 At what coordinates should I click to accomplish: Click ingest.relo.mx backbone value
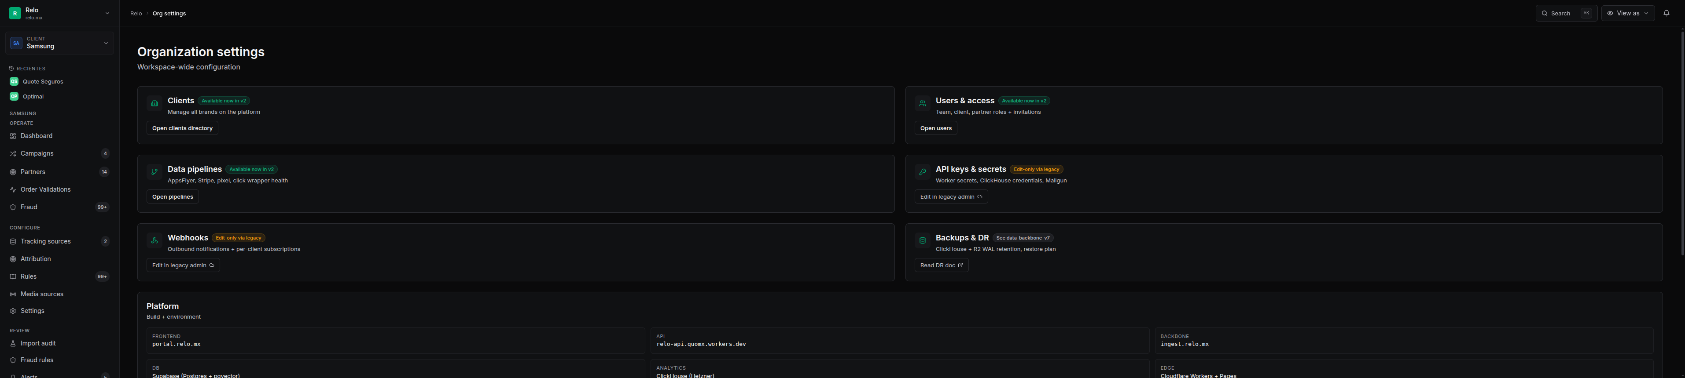click(x=1185, y=344)
